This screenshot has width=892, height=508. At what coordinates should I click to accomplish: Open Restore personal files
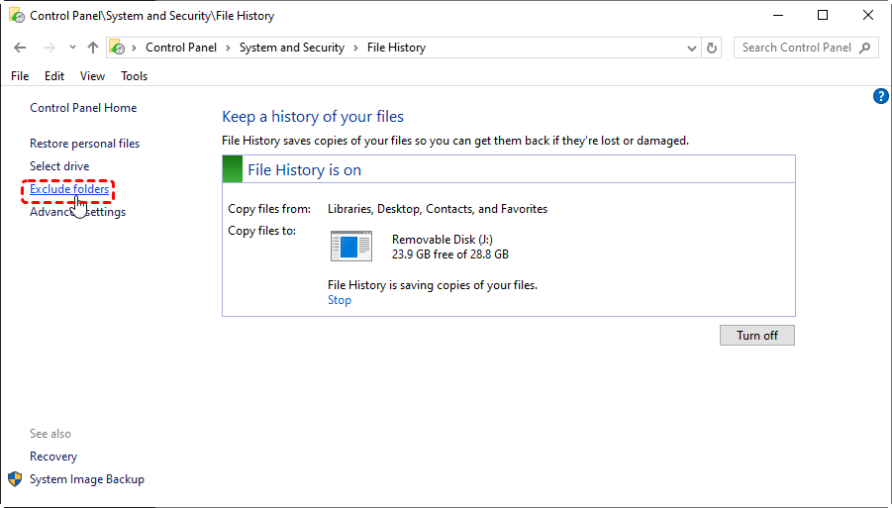[84, 144]
